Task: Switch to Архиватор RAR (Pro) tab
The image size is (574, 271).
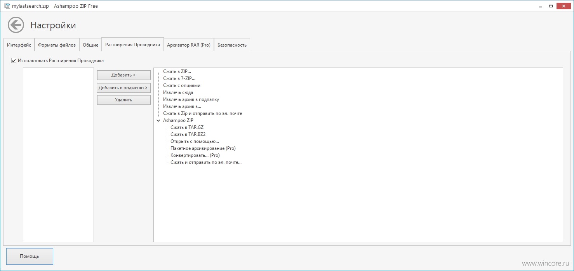Action: (189, 45)
